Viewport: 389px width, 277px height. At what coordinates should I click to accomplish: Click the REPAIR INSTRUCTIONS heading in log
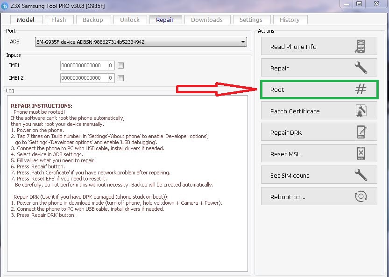(x=42, y=106)
